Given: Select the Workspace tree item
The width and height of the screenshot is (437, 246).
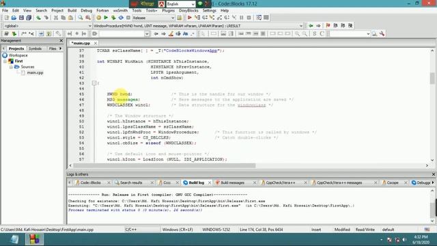Looking at the screenshot, I should point(18,55).
